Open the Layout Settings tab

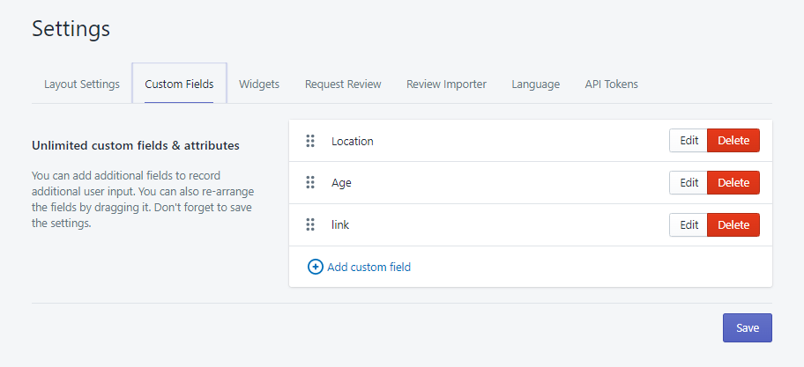click(82, 84)
